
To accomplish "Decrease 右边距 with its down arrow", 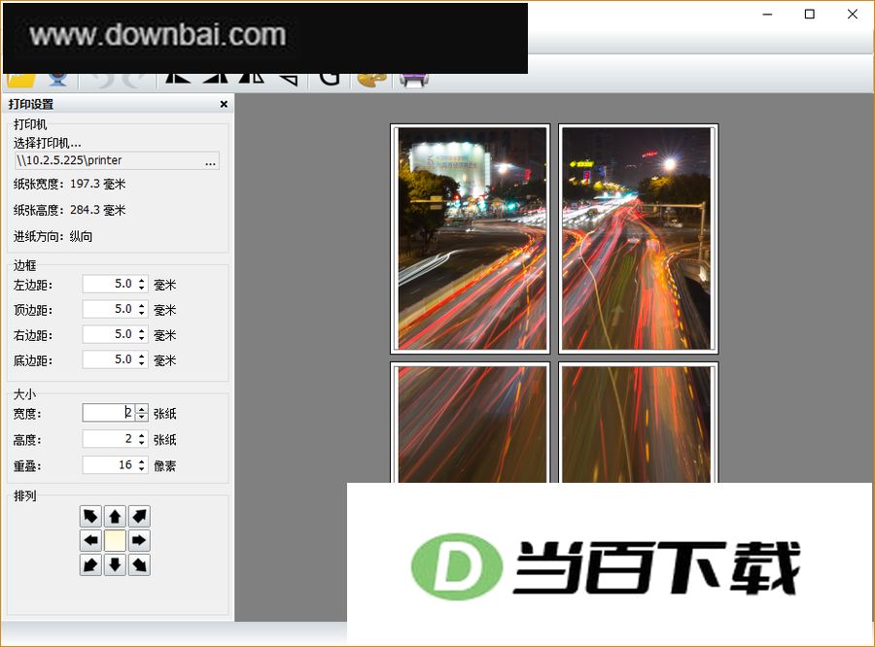I will [x=142, y=338].
